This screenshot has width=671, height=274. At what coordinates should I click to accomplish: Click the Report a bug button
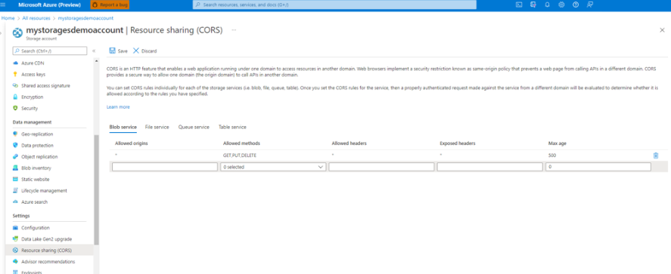(x=110, y=5)
